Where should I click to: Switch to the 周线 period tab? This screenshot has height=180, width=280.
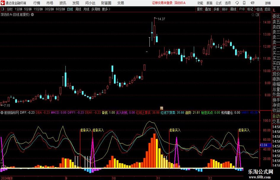click(x=78, y=9)
